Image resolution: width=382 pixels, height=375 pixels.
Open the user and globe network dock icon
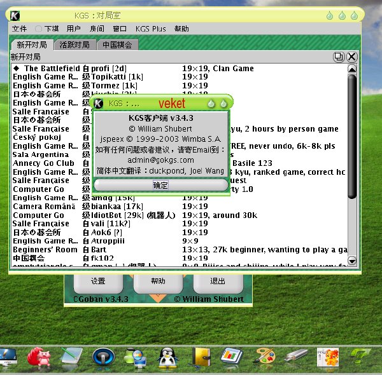(x=135, y=357)
